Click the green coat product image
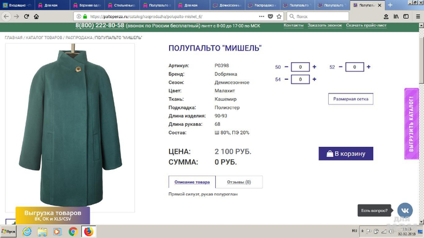424x238 pixels. (70, 126)
